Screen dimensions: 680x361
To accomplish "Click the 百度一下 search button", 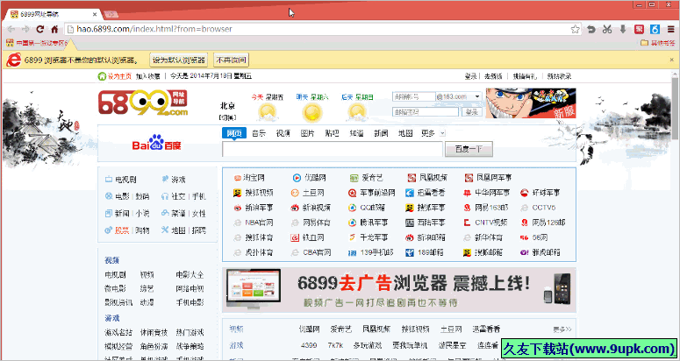I will click(469, 149).
